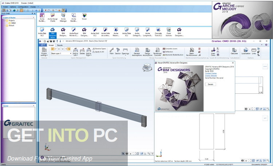This screenshot has width=273, height=166.
Task: Select BIM Designers Beam module
Action: (x=52, y=33)
